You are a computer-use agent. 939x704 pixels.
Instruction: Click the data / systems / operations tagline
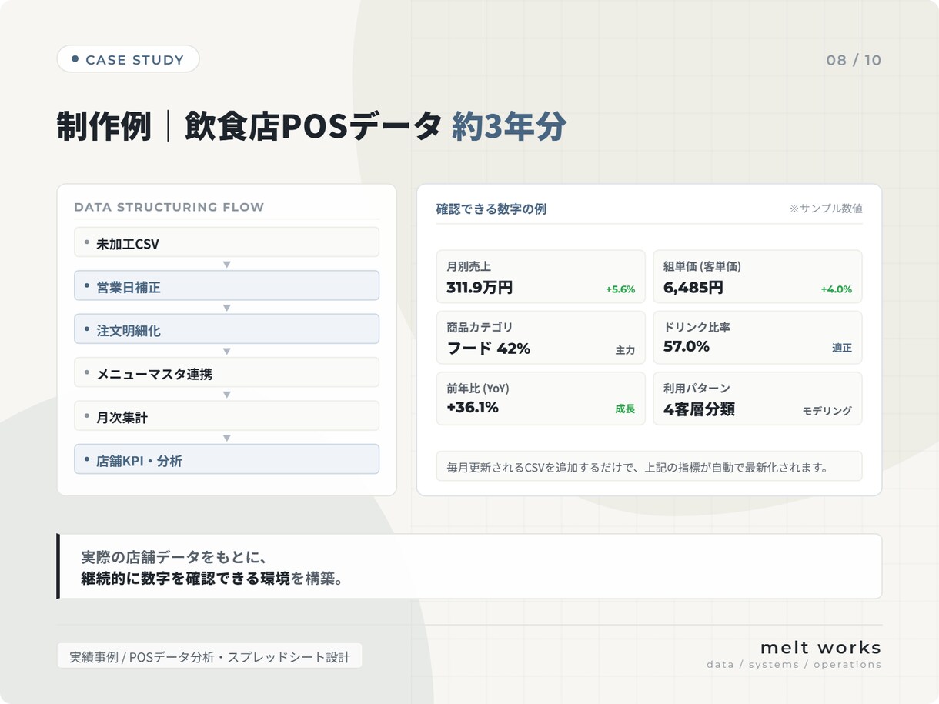[x=794, y=665]
